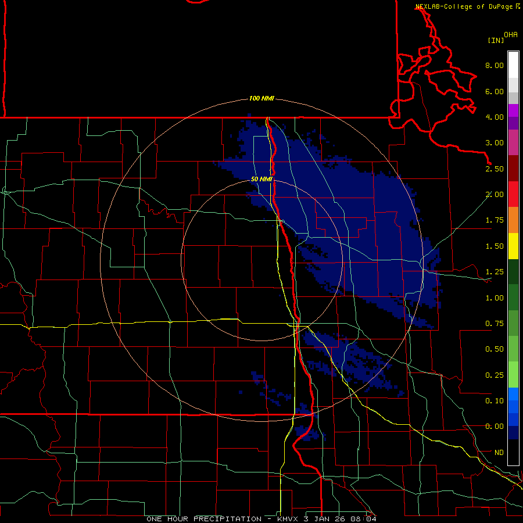Pick the yellow legend swatch

point(513,246)
